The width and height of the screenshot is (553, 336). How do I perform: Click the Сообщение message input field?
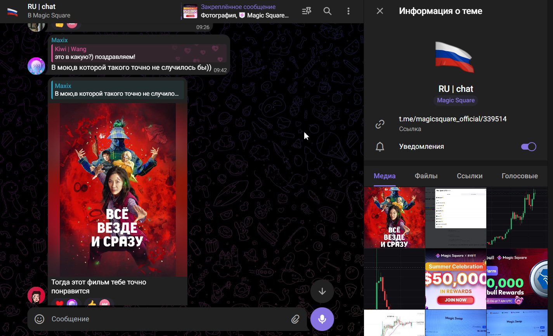click(169, 319)
